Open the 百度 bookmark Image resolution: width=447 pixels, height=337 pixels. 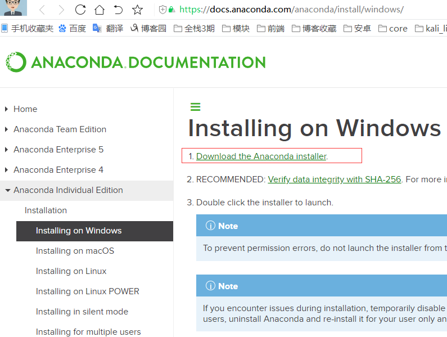73,29
